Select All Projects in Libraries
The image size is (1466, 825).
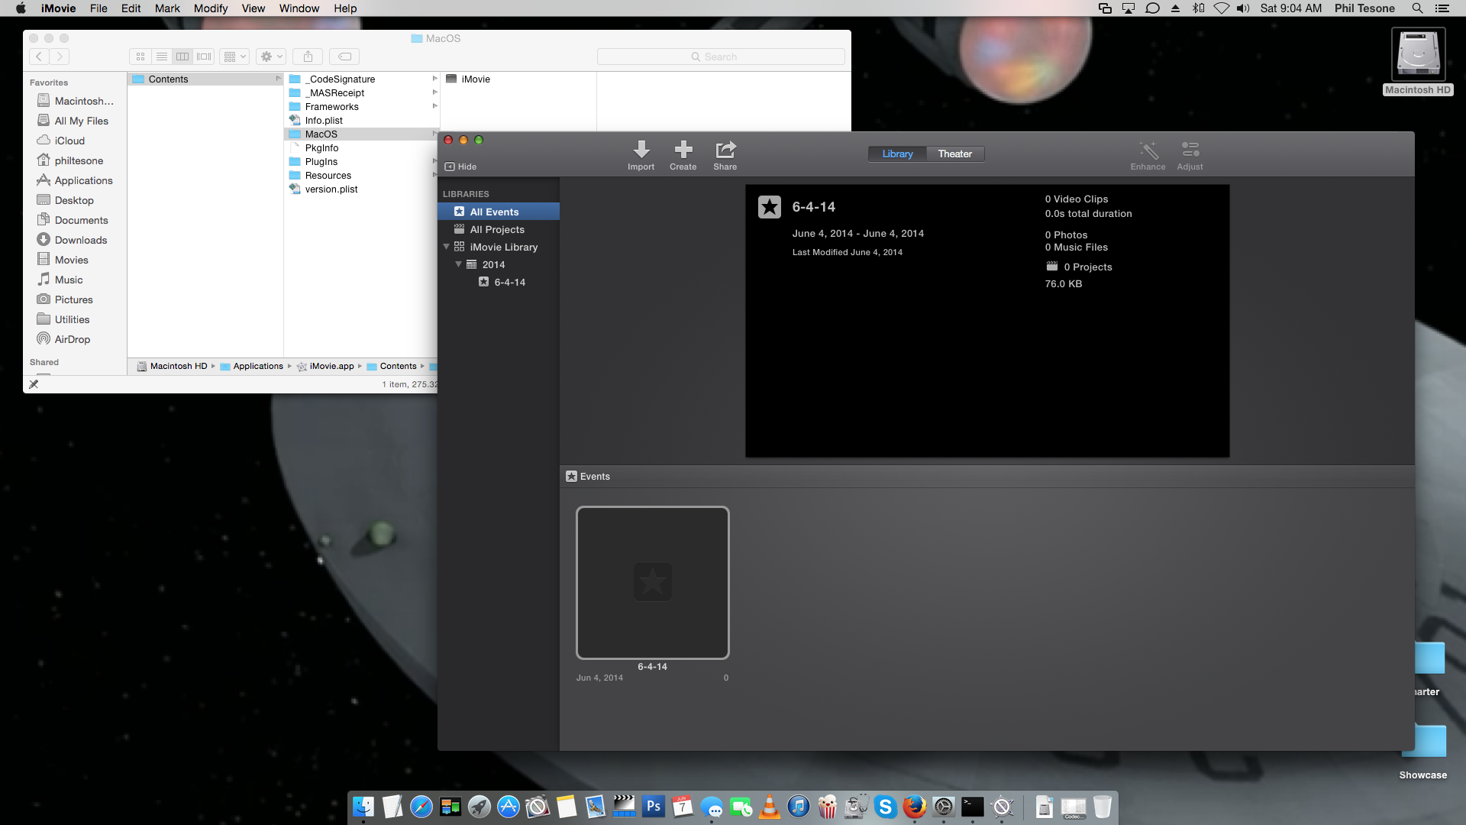click(x=499, y=229)
